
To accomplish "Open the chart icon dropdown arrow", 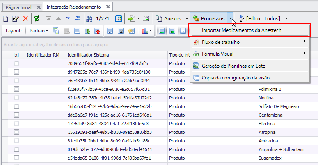I will click(x=150, y=31).
